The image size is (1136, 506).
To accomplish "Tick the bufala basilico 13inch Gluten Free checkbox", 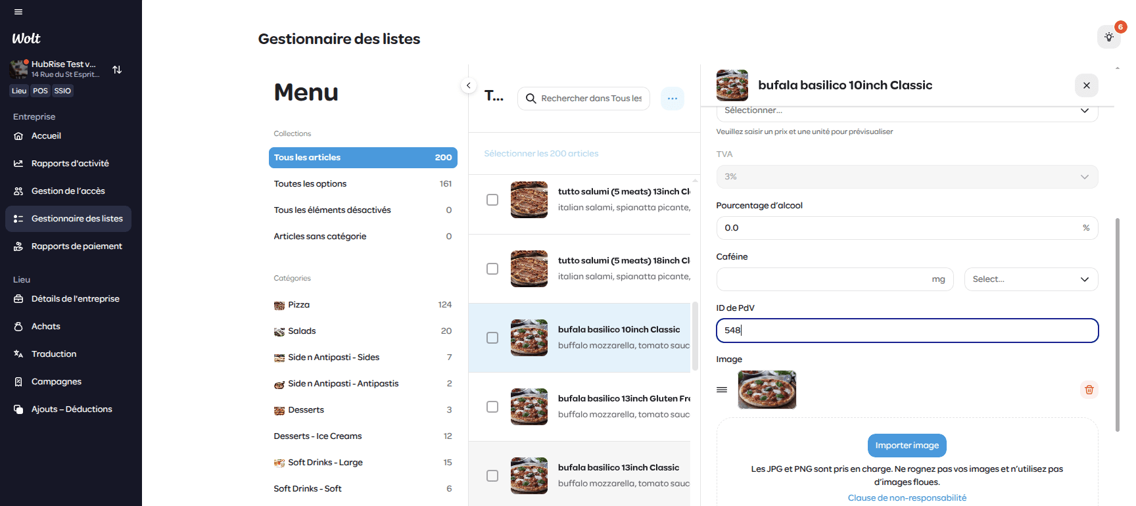I will (x=492, y=407).
